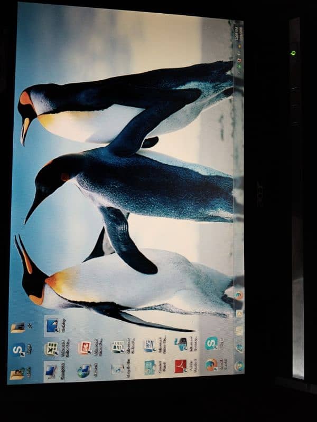Open Internet Explorer from the taskbar

coord(239,348)
